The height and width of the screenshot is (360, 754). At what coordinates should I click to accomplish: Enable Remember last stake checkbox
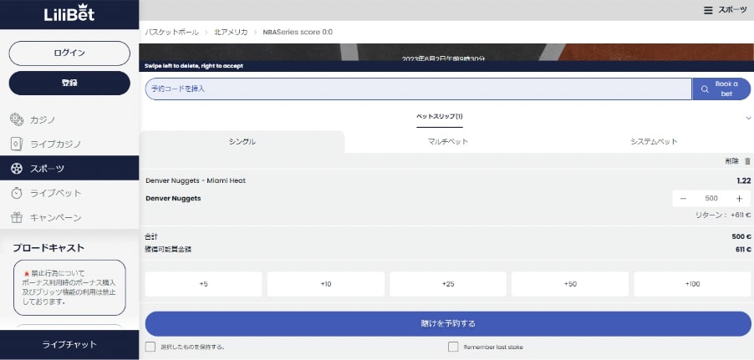[x=453, y=347]
